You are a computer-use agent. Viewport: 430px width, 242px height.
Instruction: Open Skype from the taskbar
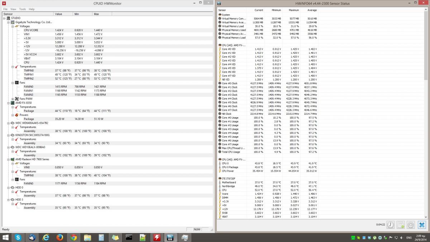(x=18, y=237)
